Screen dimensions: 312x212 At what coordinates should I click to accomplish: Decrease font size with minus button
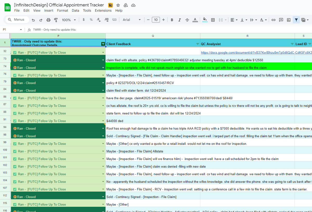pos(148,20)
